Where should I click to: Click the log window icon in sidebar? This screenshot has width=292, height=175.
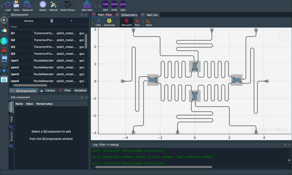click(4, 58)
